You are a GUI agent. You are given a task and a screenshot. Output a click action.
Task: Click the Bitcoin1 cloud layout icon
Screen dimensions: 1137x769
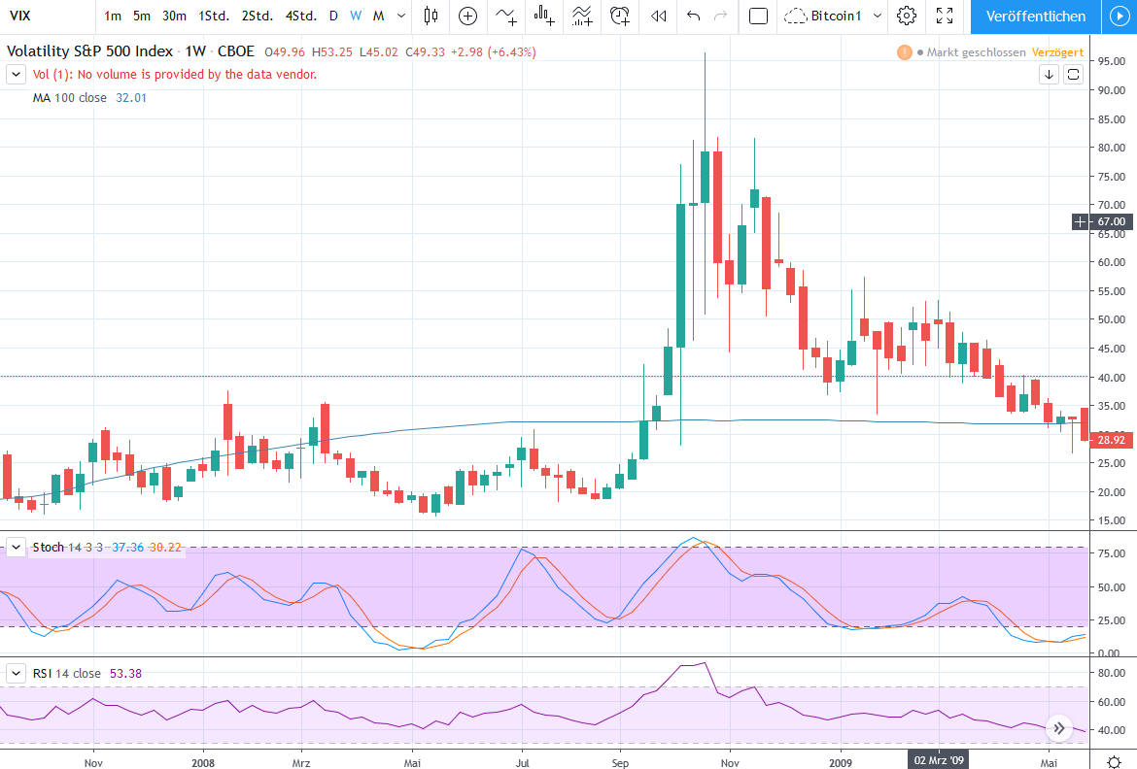tap(796, 16)
